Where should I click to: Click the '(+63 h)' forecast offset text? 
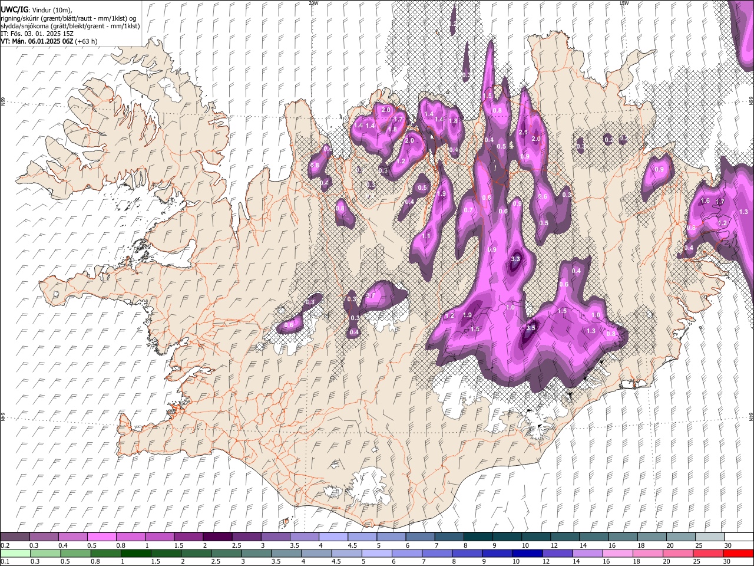coord(86,41)
